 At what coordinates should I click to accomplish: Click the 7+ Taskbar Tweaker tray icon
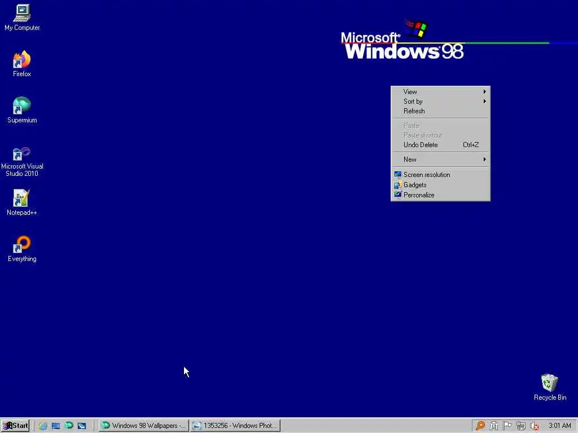pyautogui.click(x=493, y=426)
